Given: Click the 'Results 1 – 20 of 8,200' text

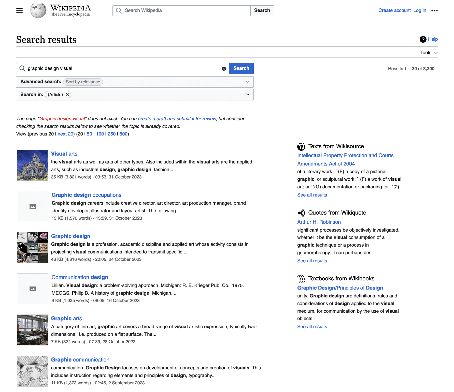Looking at the screenshot, I should point(411,69).
